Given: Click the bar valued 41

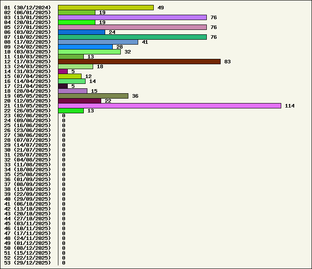Looking at the screenshot, I should point(98,42).
